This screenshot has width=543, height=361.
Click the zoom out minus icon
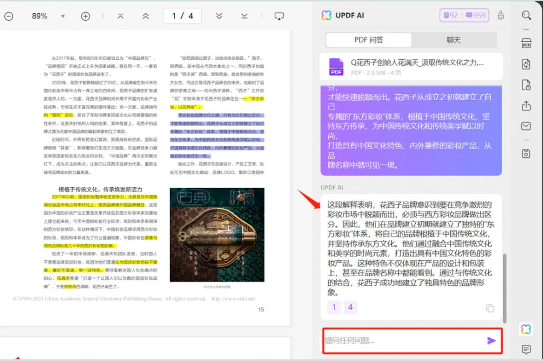pyautogui.click(x=8, y=16)
